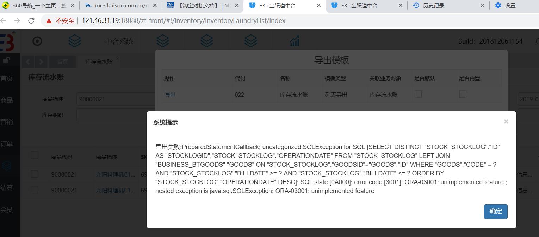Open the 设置 gear tab

click(504, 6)
